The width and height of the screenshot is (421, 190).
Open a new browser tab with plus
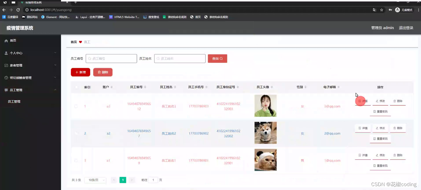click(75, 2)
